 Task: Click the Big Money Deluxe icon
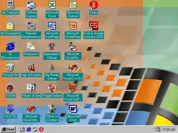52,68
